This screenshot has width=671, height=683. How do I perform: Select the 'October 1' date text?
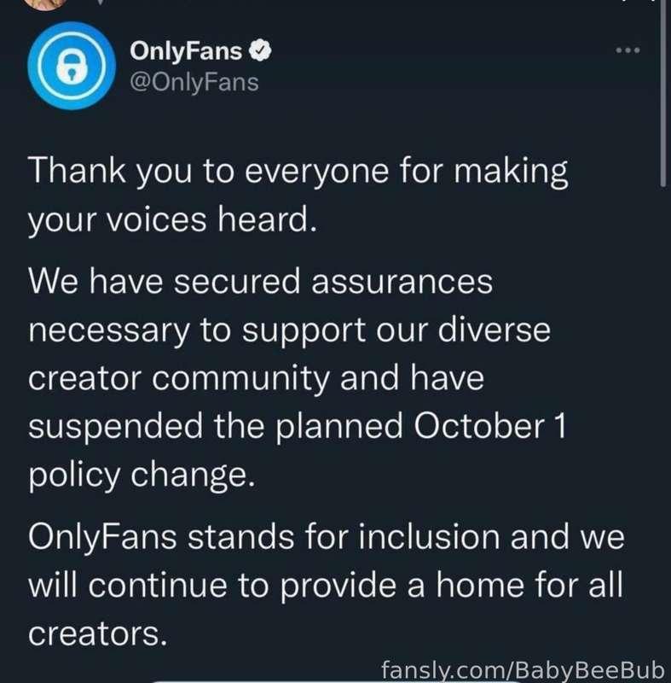pos(489,425)
